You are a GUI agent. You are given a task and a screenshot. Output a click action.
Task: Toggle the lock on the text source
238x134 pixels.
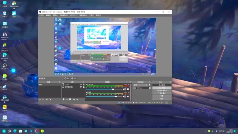tap(84, 85)
